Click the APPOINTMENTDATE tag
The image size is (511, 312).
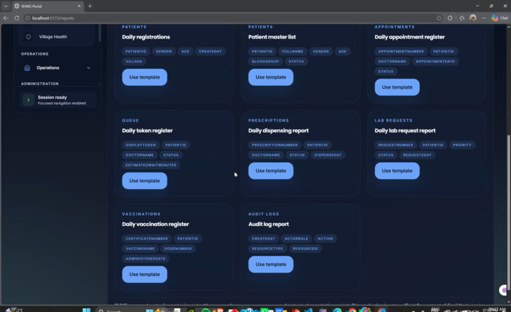pyautogui.click(x=435, y=62)
